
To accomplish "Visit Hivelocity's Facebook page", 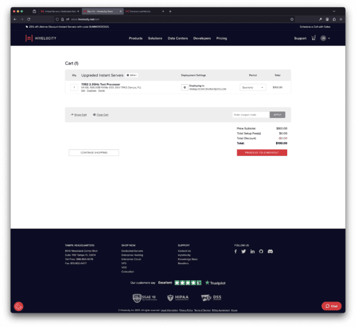I will coord(236,251).
